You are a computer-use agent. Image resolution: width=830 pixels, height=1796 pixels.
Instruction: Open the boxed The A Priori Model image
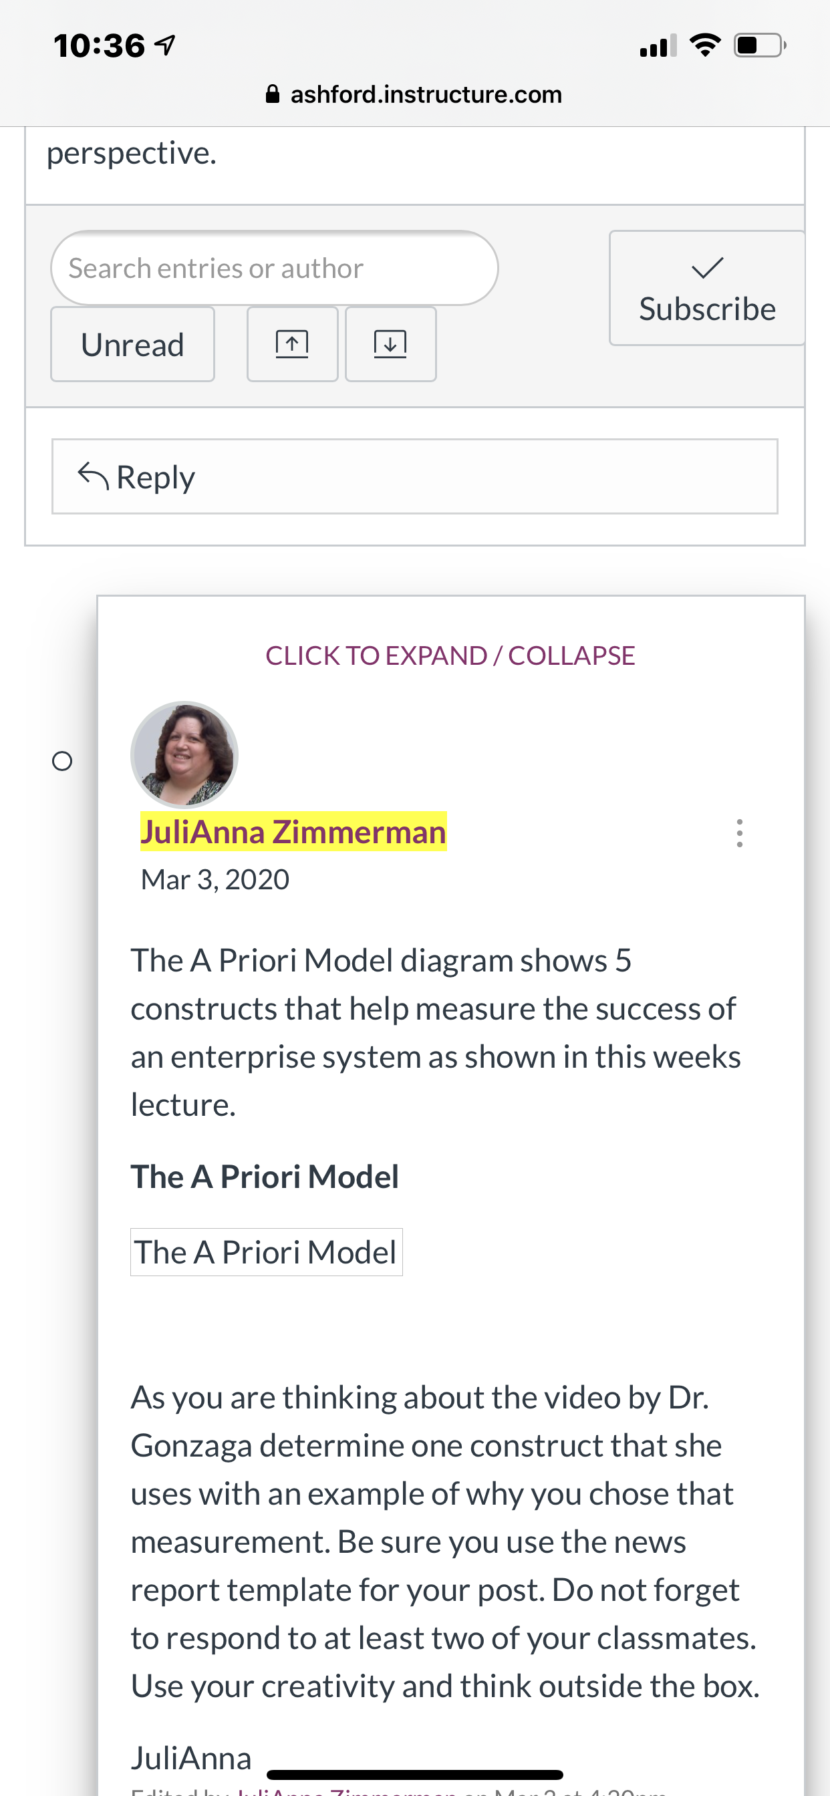(267, 1252)
